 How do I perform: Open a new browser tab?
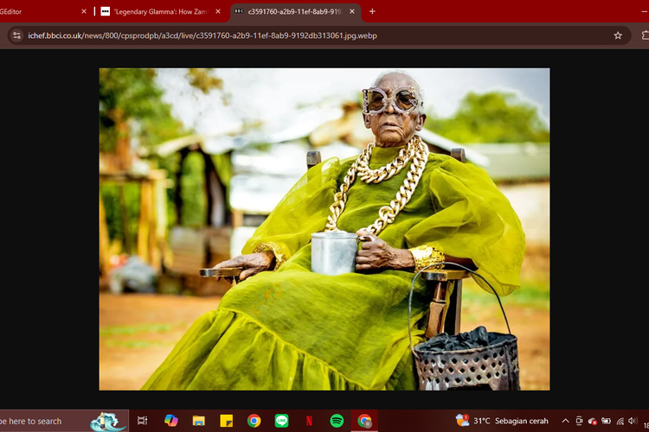(372, 11)
